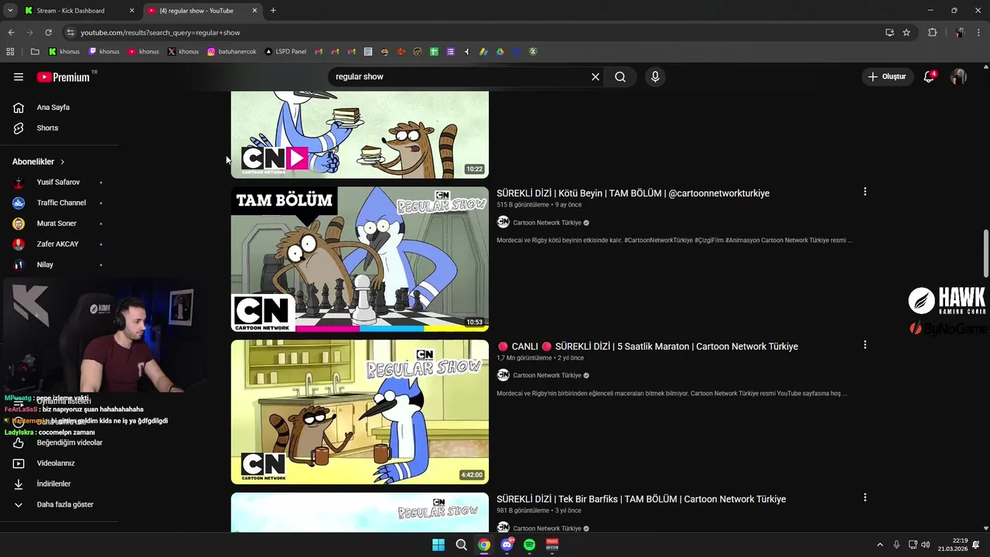Screen dimensions: 990x557
Task: Open the YouTube guide hamburger menu
Action: (x=19, y=77)
